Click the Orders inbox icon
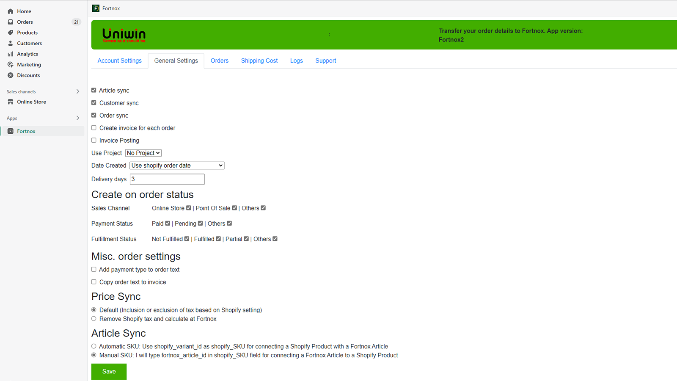The height and width of the screenshot is (381, 677). 11,22
